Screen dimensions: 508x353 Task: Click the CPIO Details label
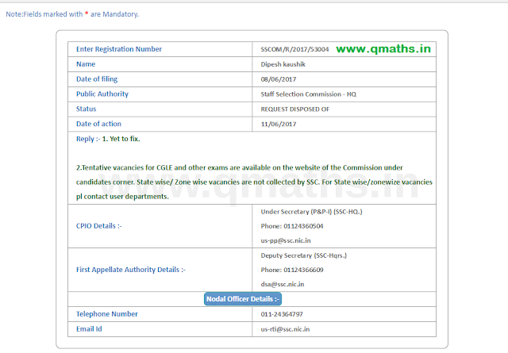click(98, 226)
